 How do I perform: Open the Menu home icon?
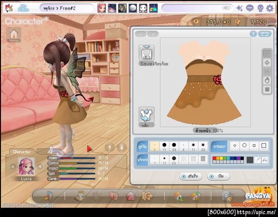coord(14,35)
